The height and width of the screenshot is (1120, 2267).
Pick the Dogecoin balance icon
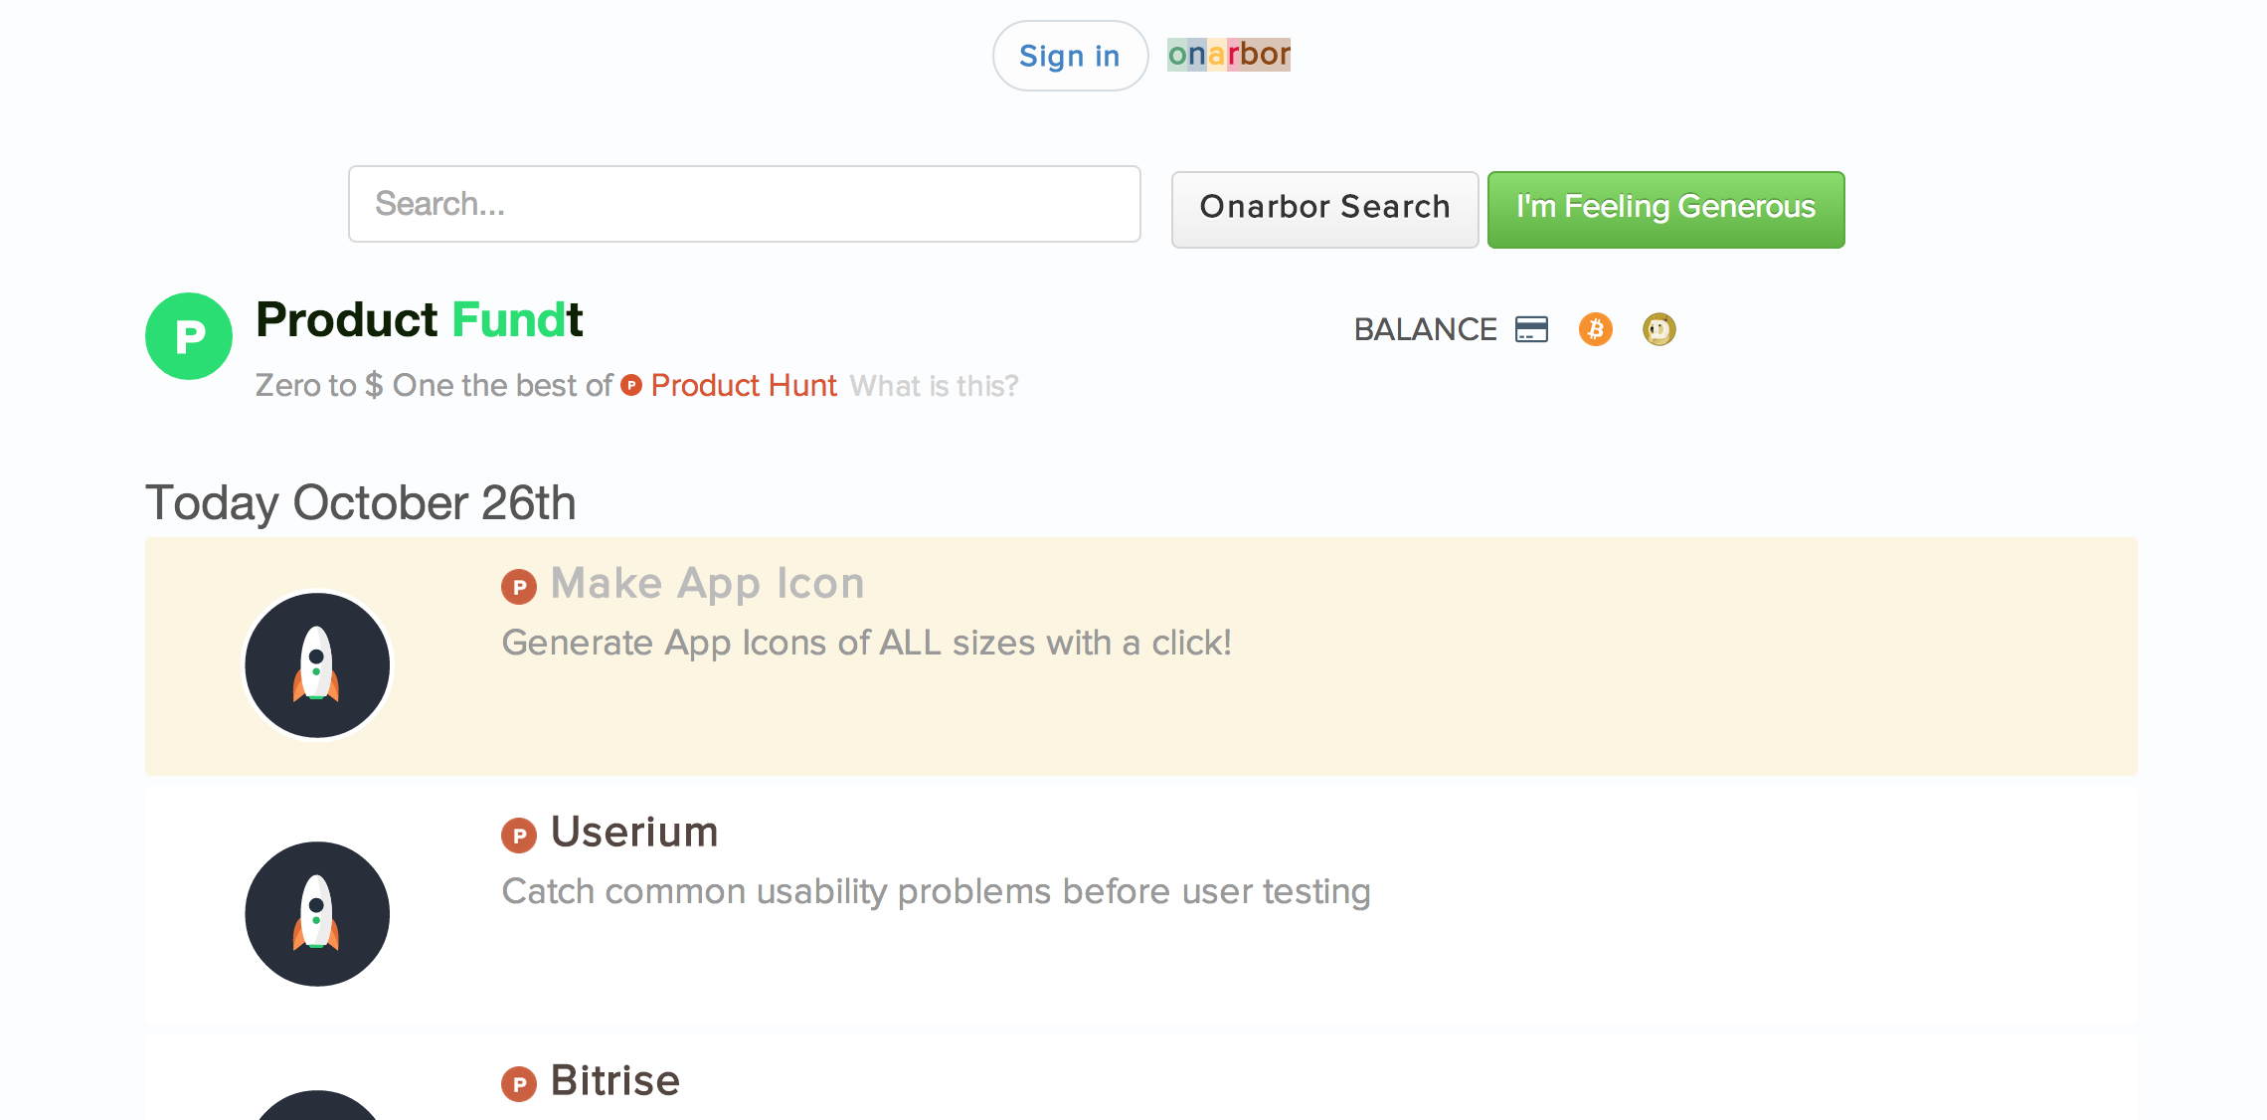pos(1658,329)
